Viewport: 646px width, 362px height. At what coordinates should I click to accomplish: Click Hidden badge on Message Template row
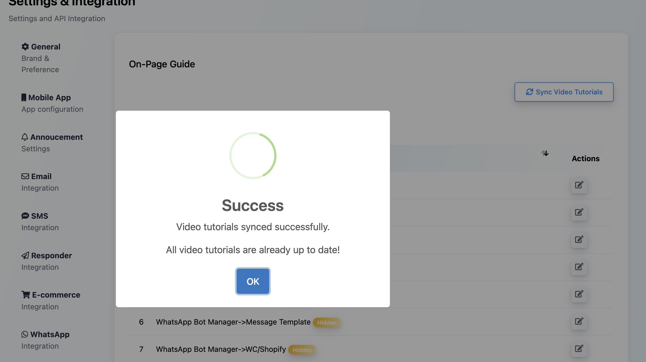click(x=326, y=322)
